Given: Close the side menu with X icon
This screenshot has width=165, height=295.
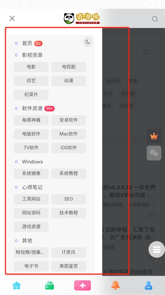Looking at the screenshot, I should click(x=12, y=18).
